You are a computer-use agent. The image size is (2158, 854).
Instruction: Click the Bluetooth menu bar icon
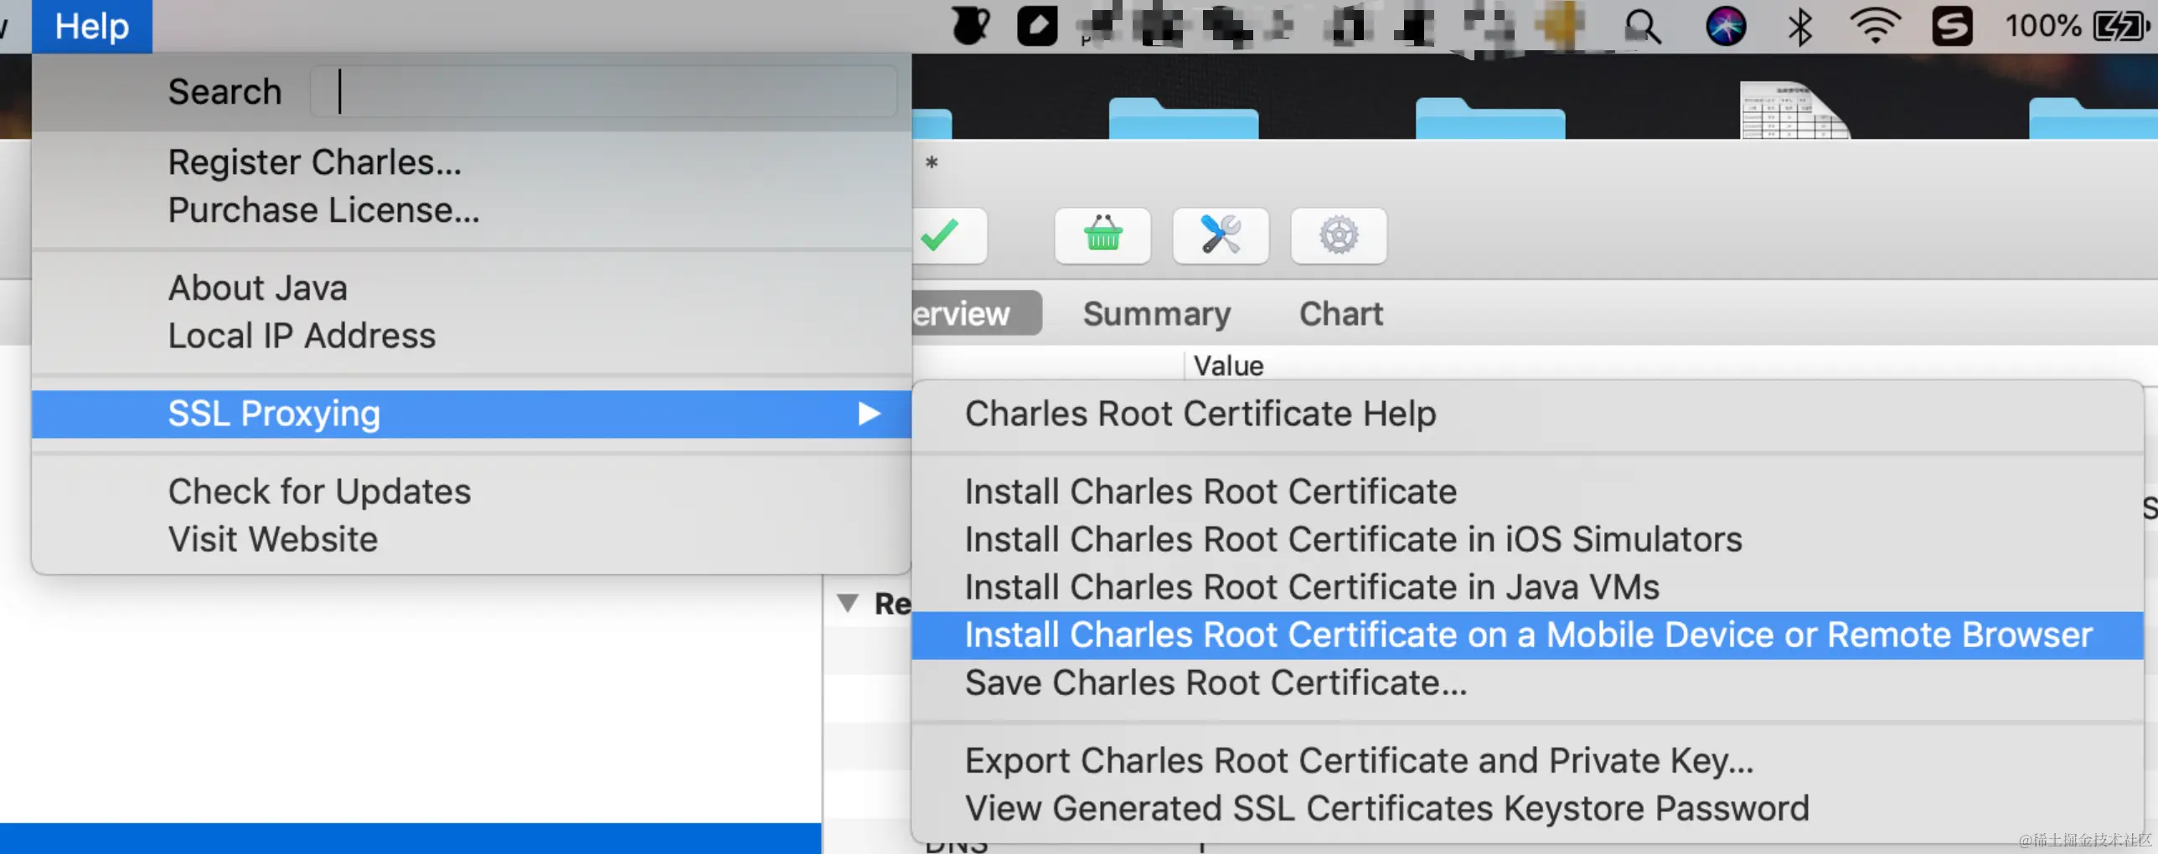1800,27
